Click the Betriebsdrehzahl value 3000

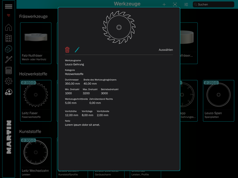104,93
